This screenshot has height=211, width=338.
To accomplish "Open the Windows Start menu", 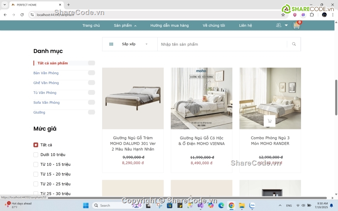I will tap(86, 205).
